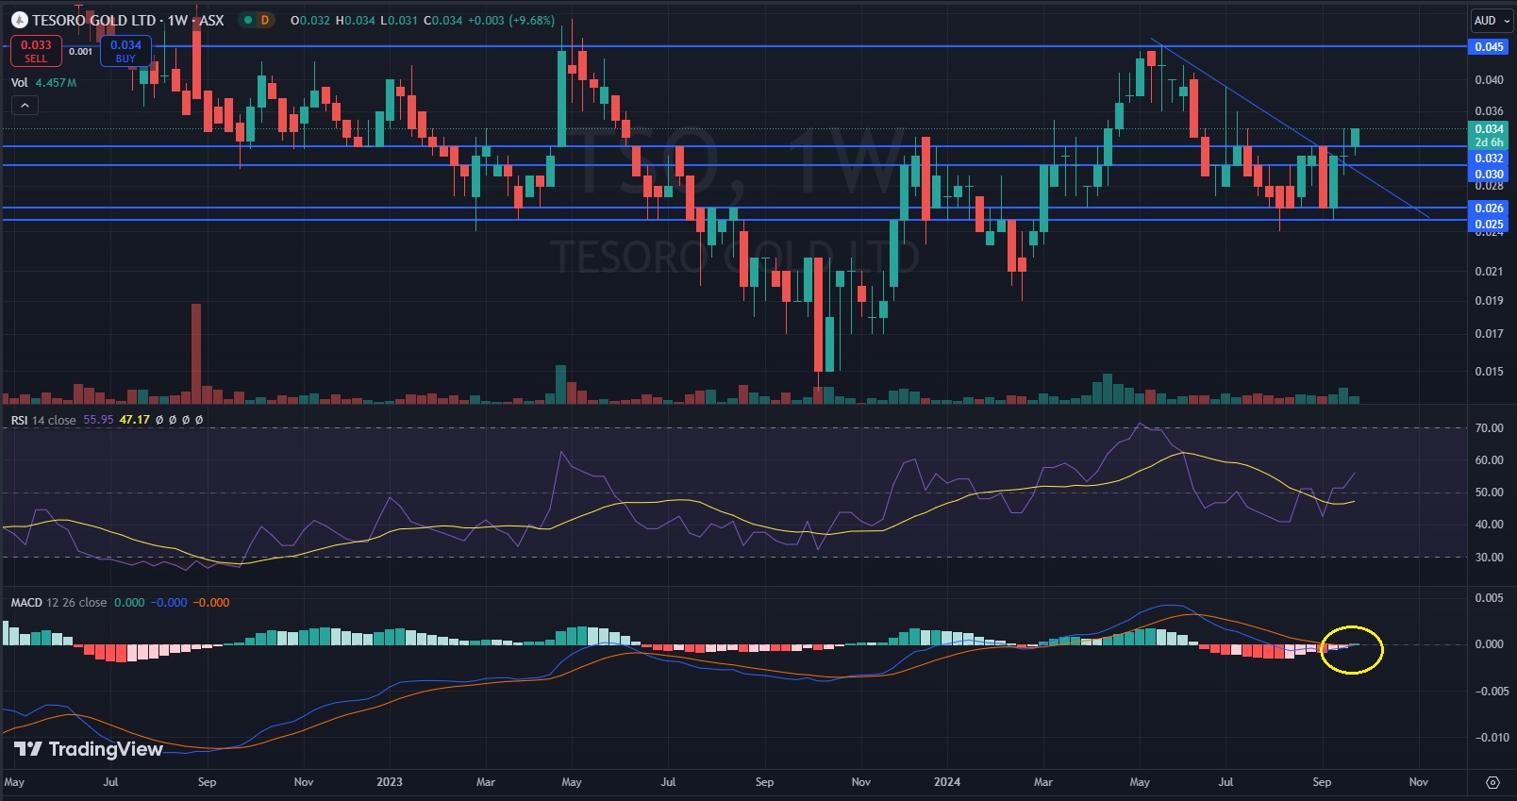Select the RSI 14 close legend
This screenshot has width=1517, height=801.
43,420
